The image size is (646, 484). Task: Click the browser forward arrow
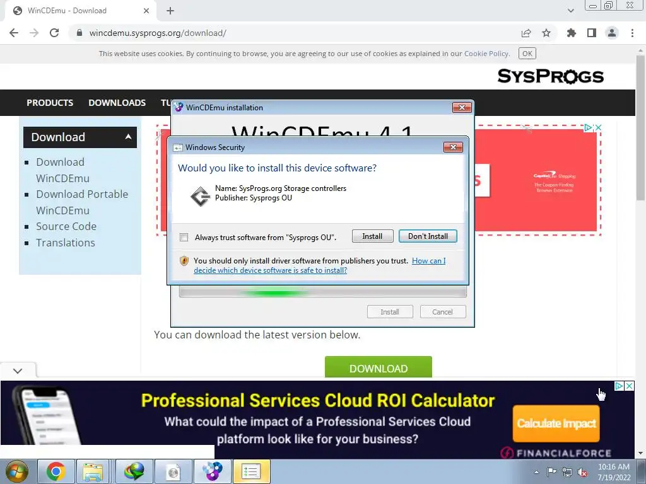[34, 33]
